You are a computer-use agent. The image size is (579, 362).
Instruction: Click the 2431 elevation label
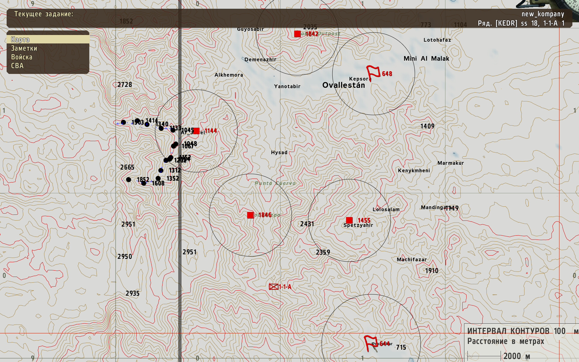click(307, 224)
